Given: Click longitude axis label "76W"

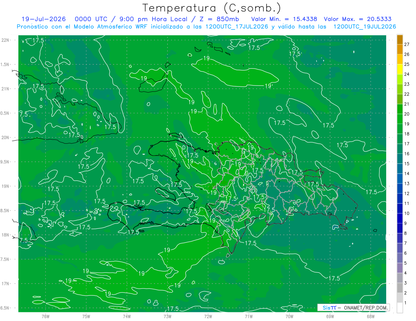Looking at the screenshot, I should click(45, 316).
